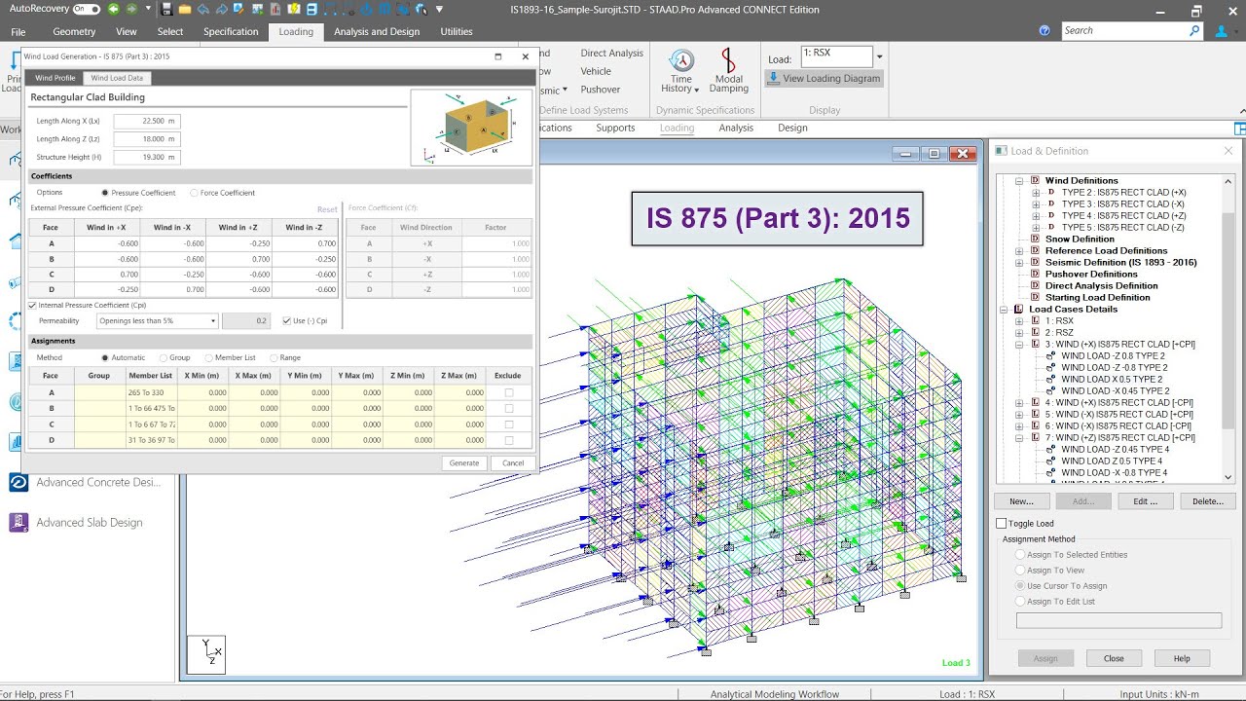This screenshot has height=701, width=1246.
Task: Open the Design page tab
Action: (792, 128)
